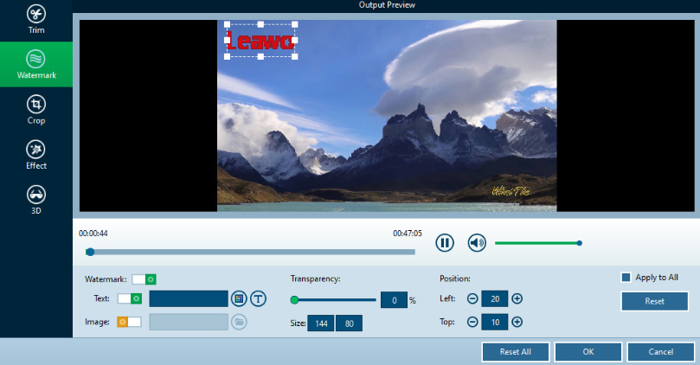Open the font settings T icon
Screen dimensions: 700x365
(x=258, y=298)
